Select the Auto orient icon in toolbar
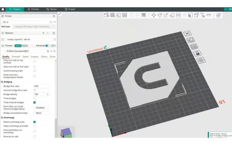The height and width of the screenshot is (145, 232). pos(119,15)
